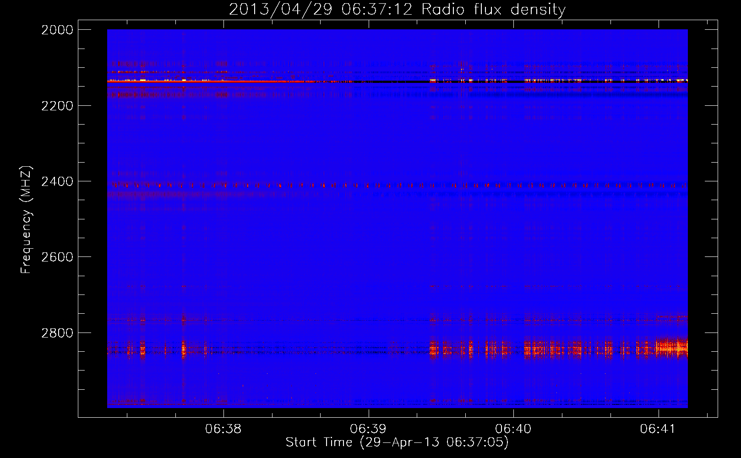Screen dimensions: 741x458
Task: Click the 06:38 time axis label
Action: (223, 429)
